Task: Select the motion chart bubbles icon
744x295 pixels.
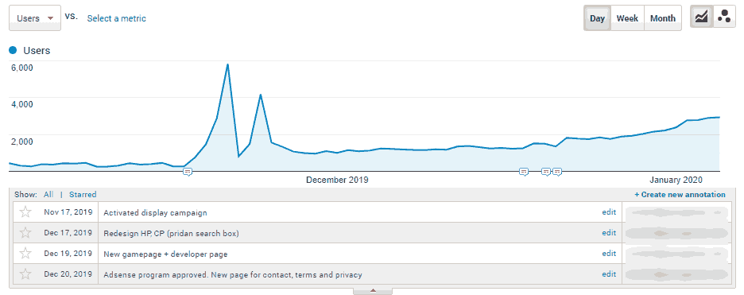Action: 724,17
